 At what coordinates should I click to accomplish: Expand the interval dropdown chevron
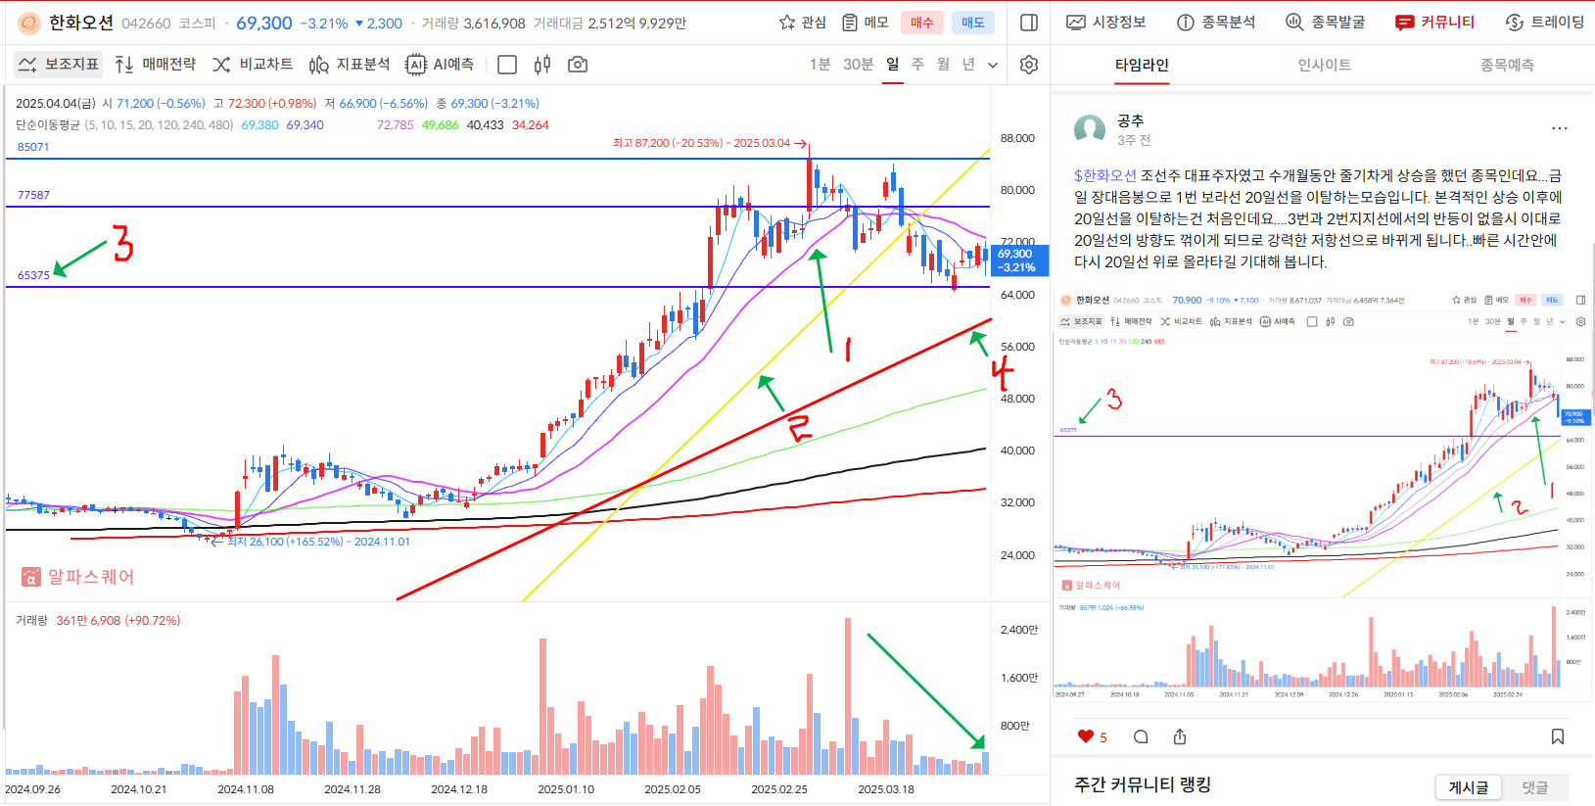tap(993, 66)
